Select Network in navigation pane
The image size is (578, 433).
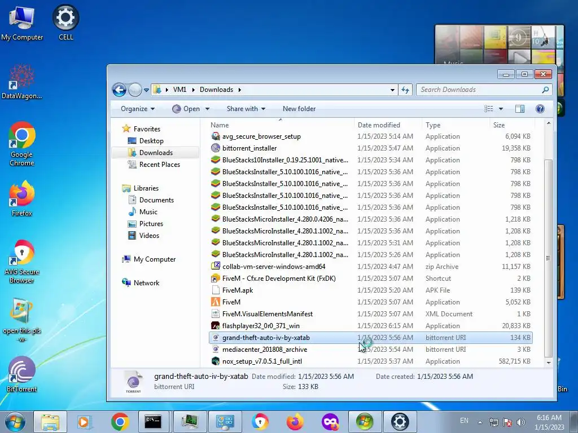coord(146,283)
